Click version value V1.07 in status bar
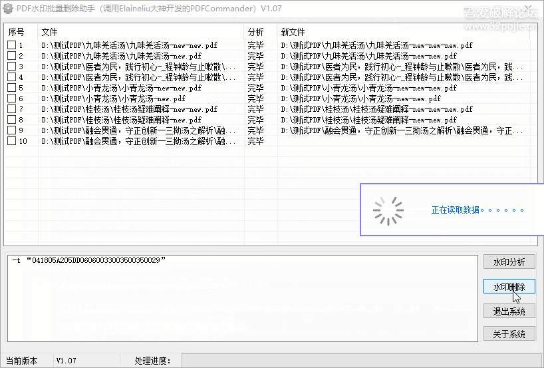The height and width of the screenshot is (368, 544). pyautogui.click(x=67, y=361)
